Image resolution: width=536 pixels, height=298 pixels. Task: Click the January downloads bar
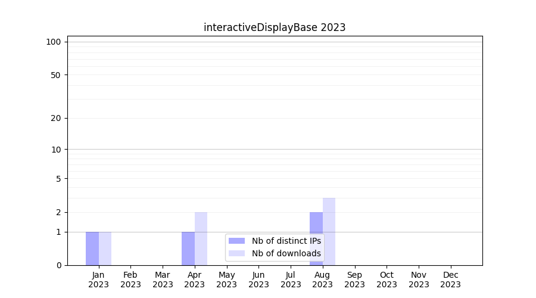tap(105, 249)
